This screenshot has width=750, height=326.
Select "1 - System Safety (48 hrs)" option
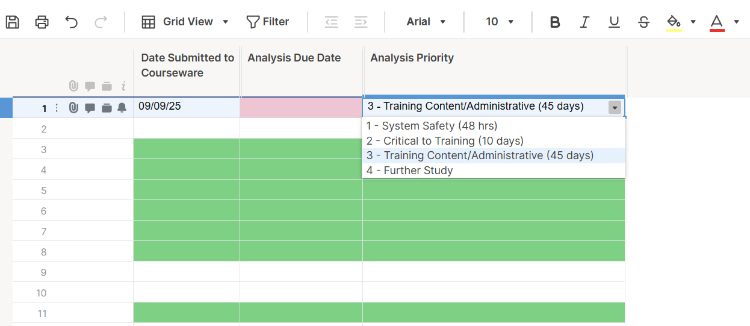432,126
